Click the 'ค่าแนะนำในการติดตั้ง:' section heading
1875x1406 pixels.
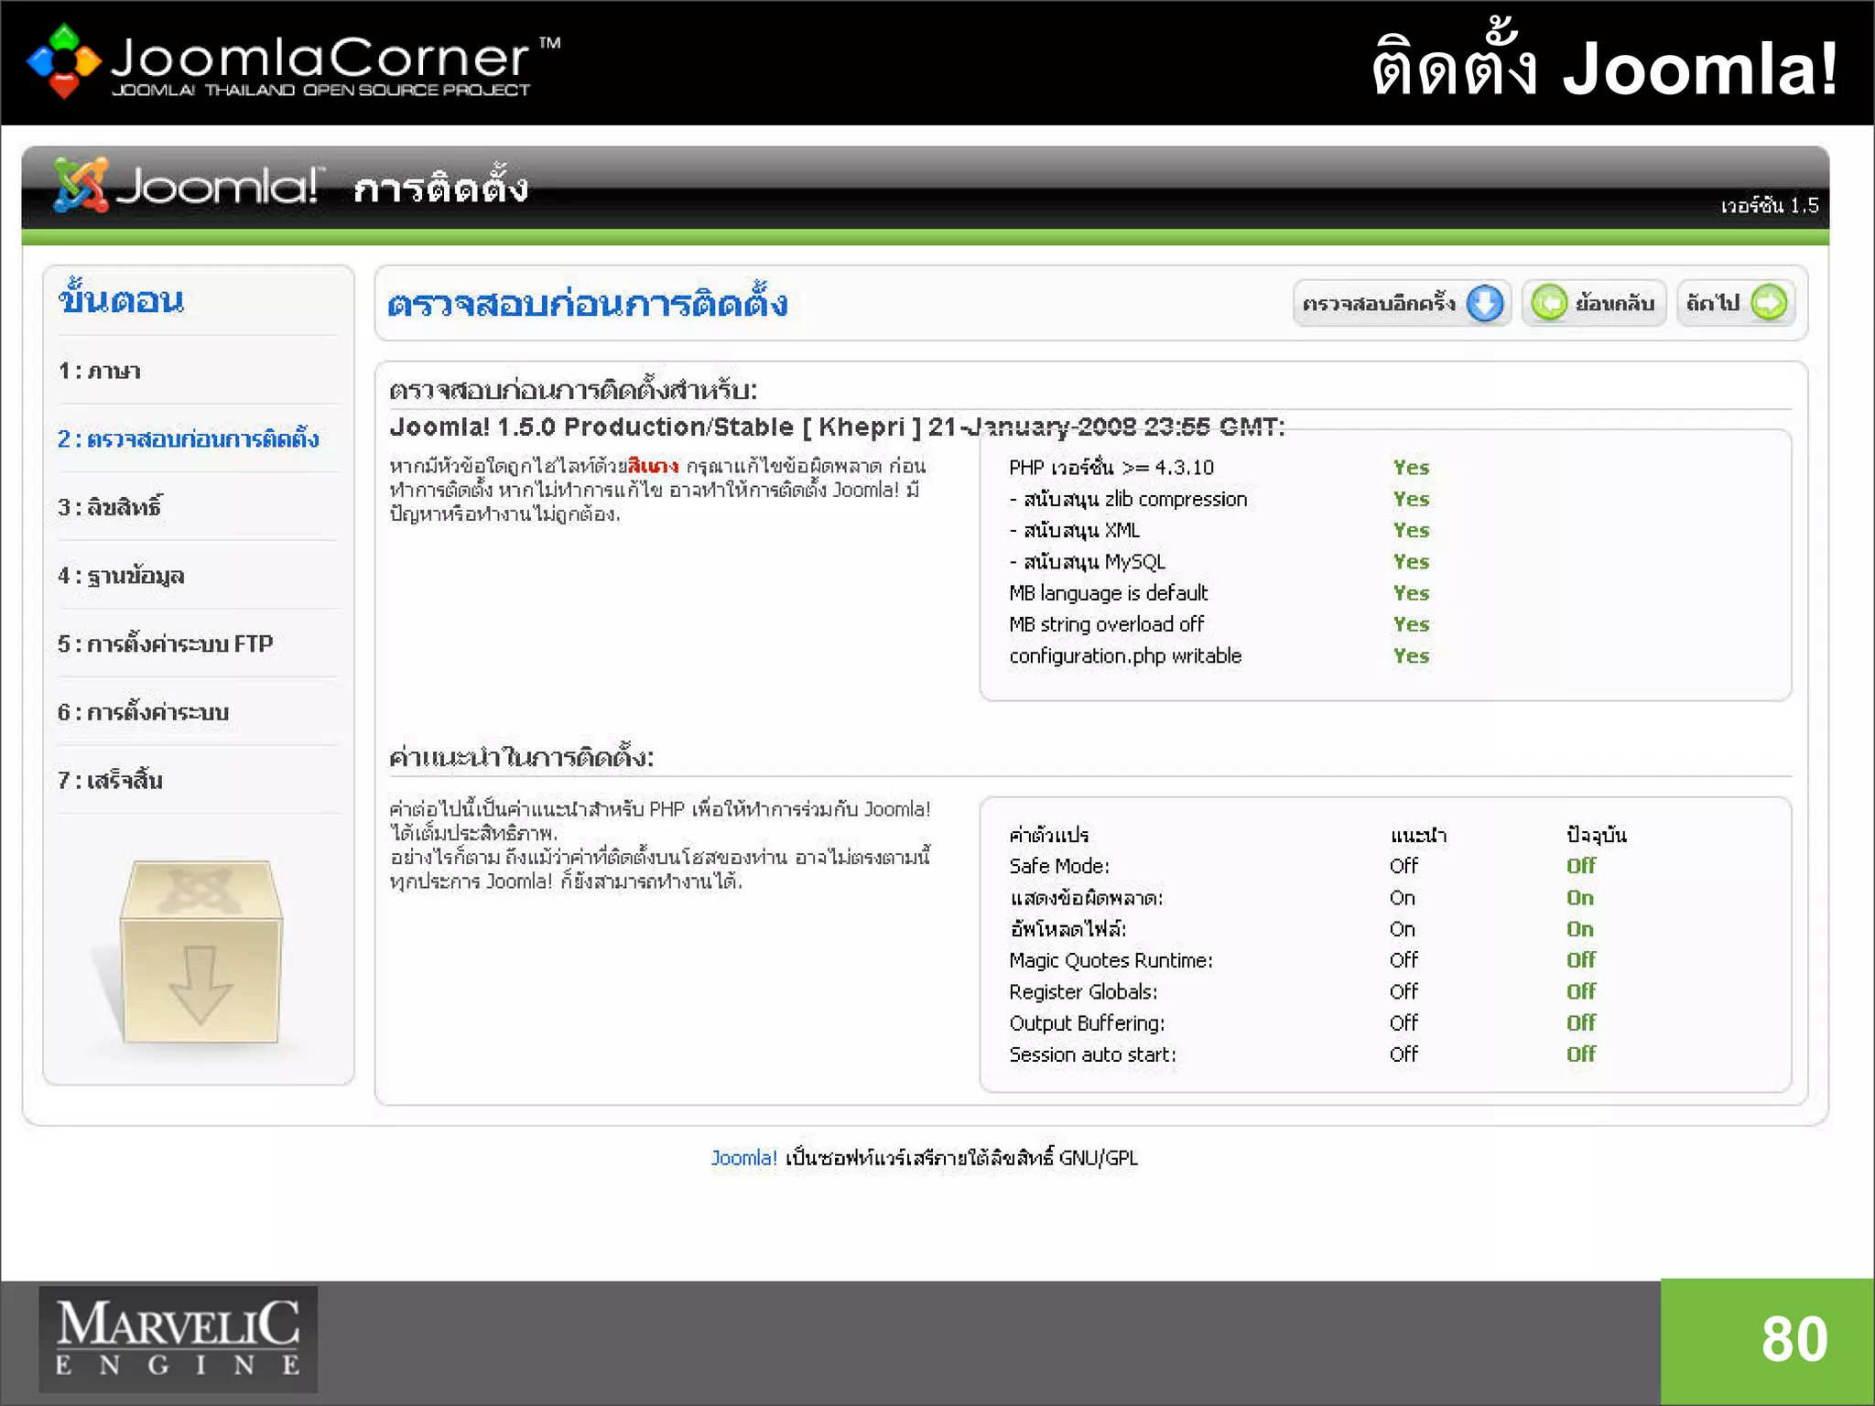pos(520,757)
